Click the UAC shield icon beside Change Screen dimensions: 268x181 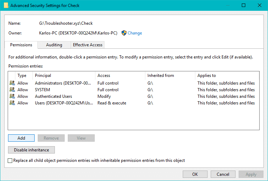coord(124,33)
